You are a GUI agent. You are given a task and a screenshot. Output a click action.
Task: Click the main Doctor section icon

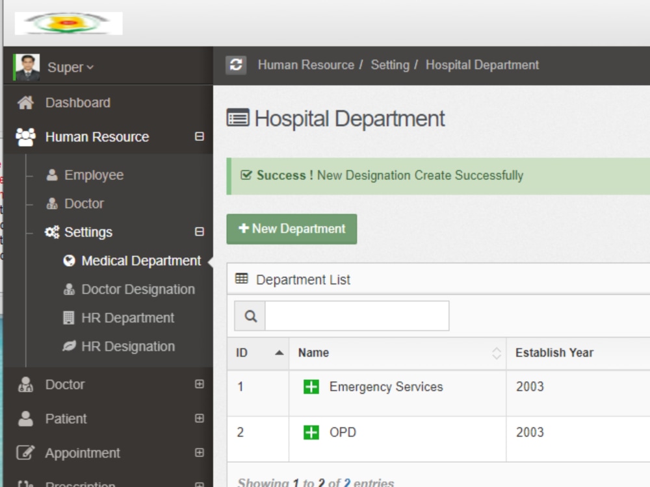(25, 384)
